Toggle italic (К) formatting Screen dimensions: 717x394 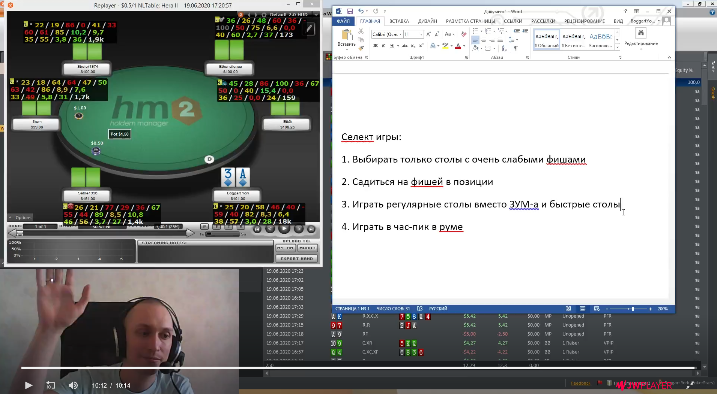(x=383, y=46)
